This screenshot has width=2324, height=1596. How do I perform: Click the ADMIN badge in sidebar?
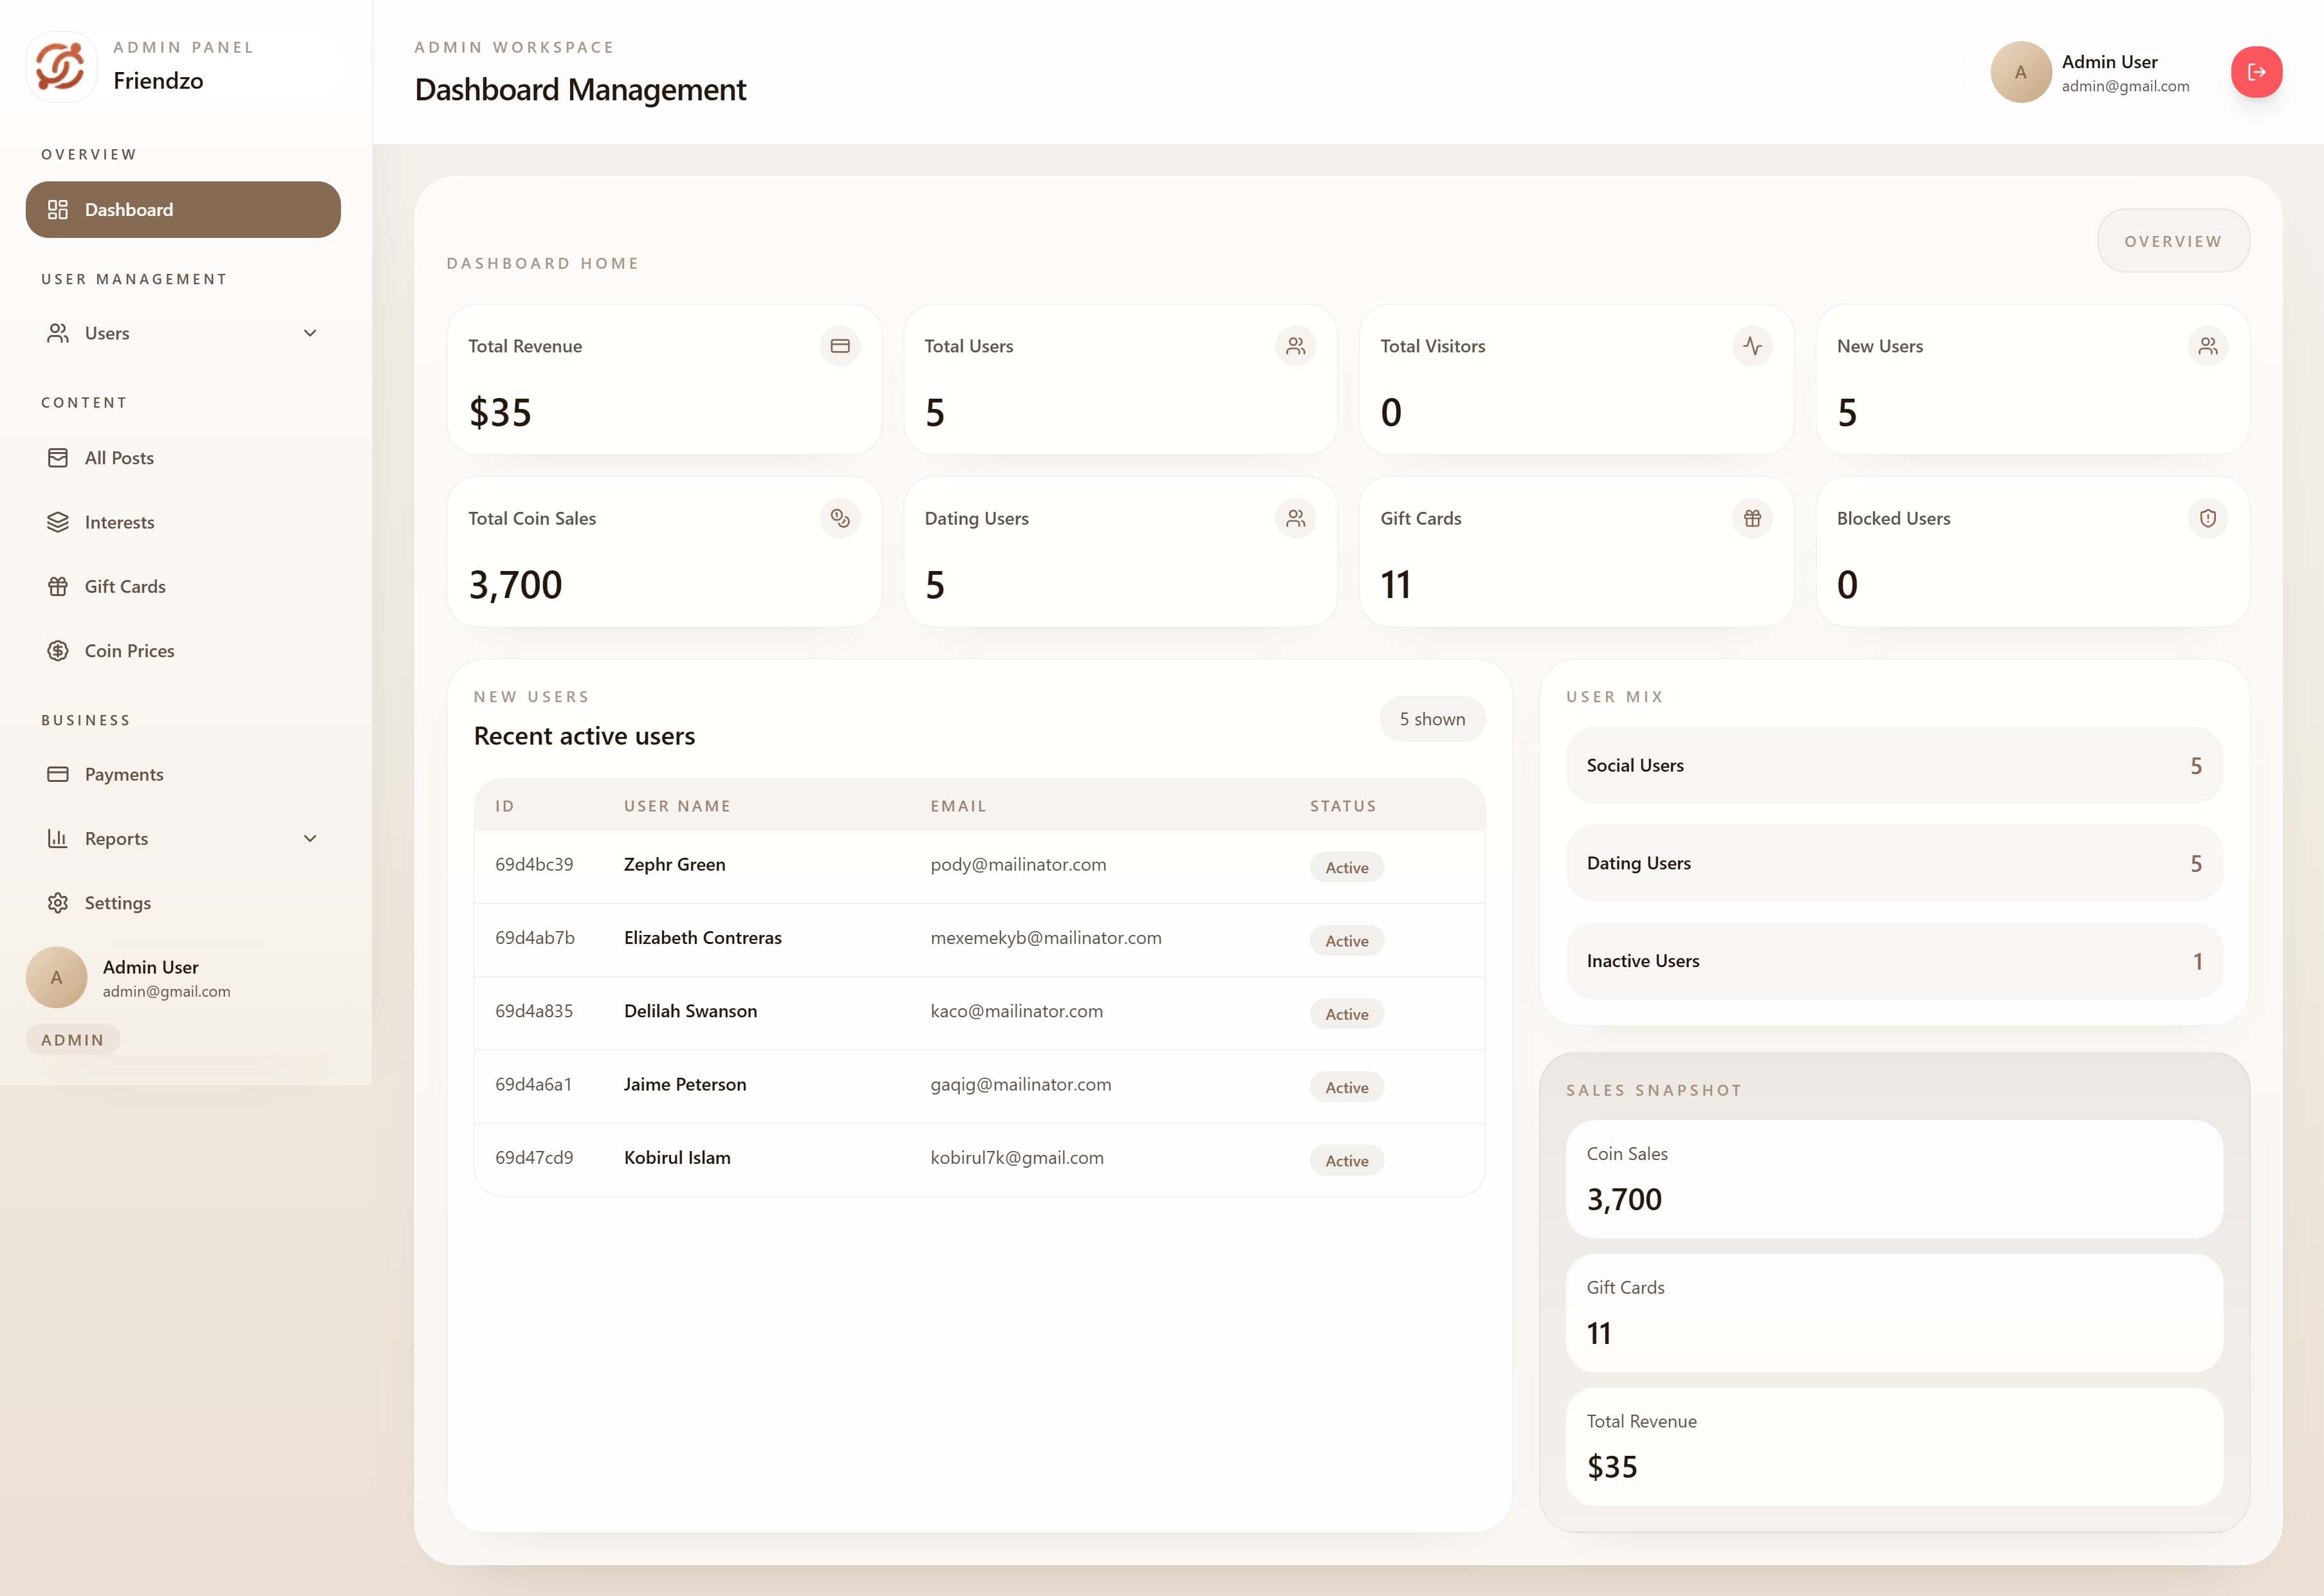pos(72,1039)
